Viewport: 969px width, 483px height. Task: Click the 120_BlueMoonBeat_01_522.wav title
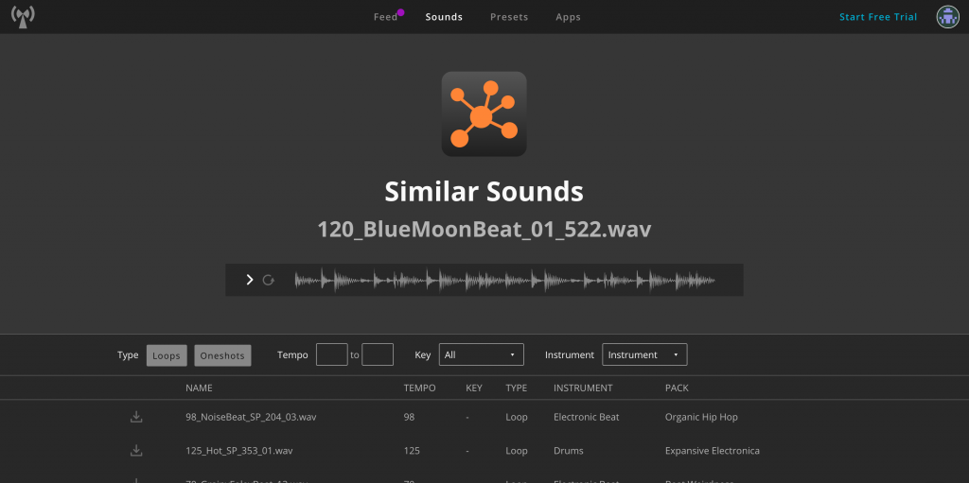click(484, 229)
